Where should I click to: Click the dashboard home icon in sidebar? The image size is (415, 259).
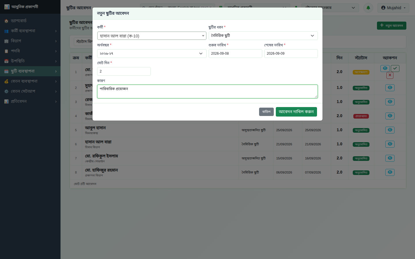(6, 21)
